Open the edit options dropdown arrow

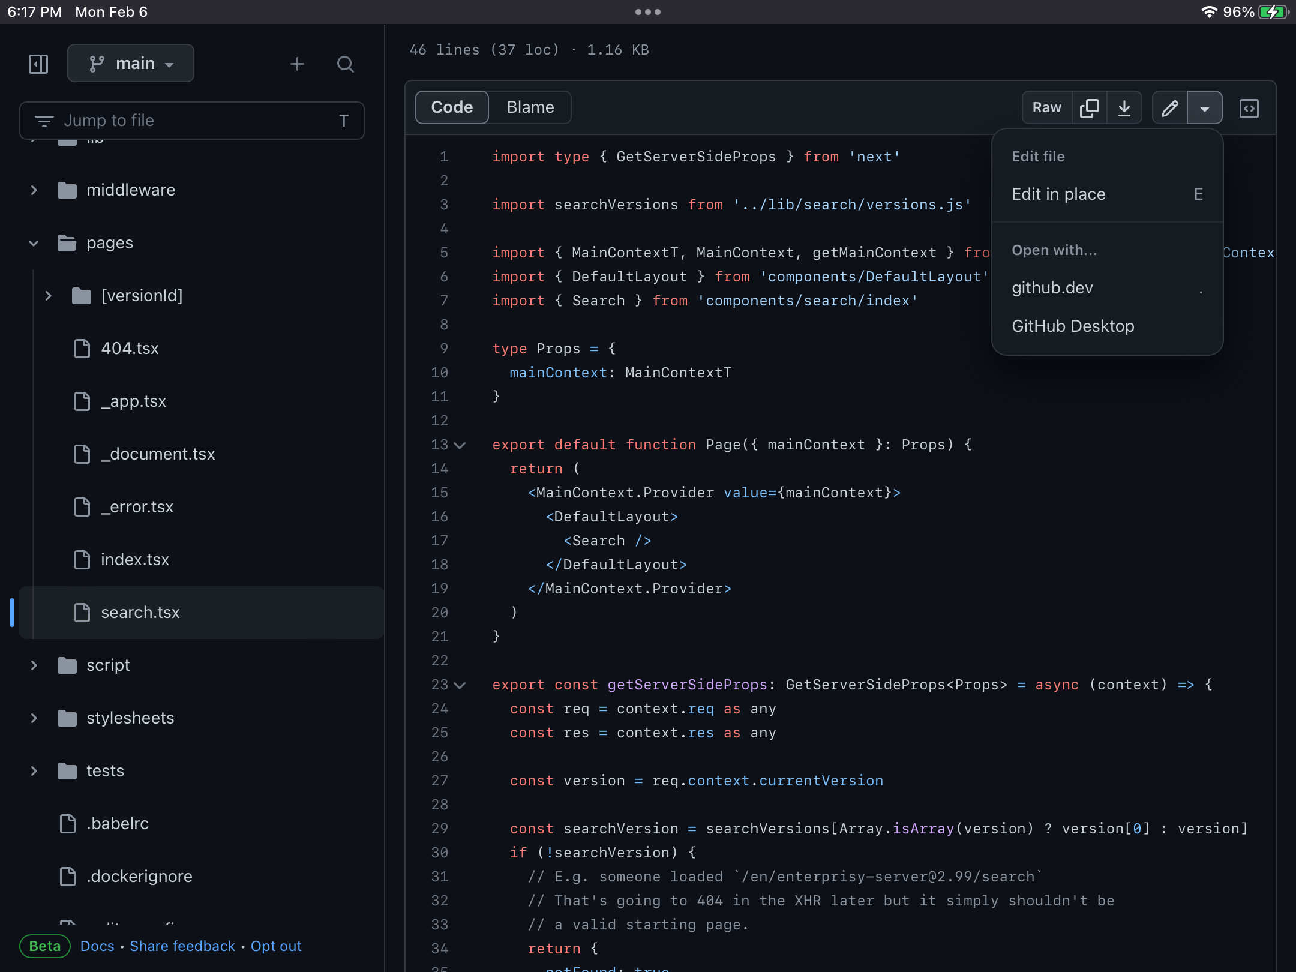1204,108
